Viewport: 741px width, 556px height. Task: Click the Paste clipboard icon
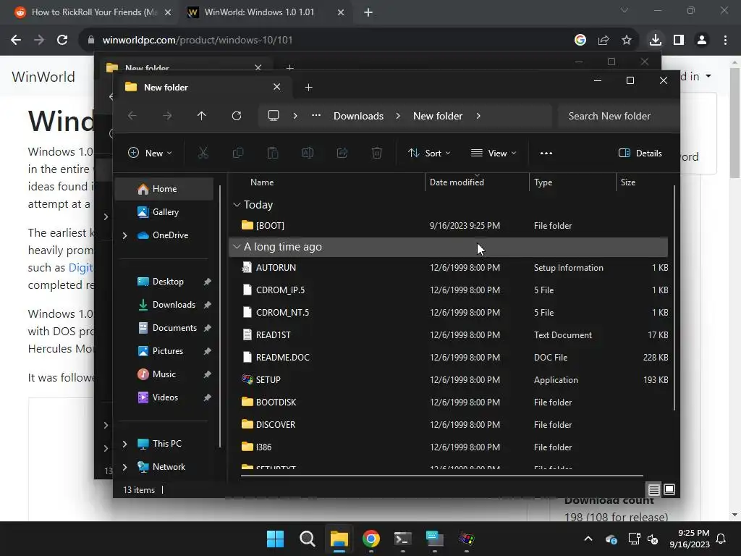(x=273, y=153)
